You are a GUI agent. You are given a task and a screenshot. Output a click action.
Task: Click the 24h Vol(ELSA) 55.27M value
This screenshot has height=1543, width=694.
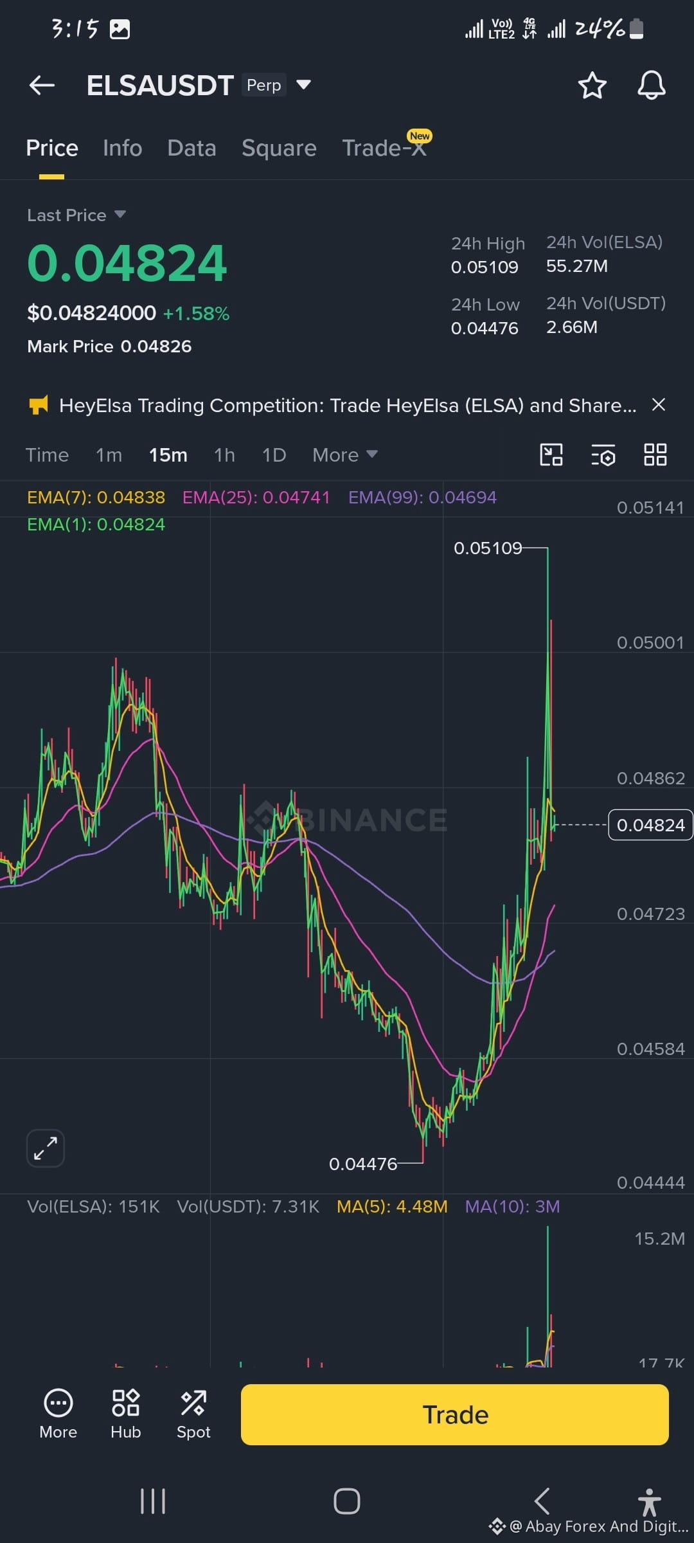tap(577, 266)
